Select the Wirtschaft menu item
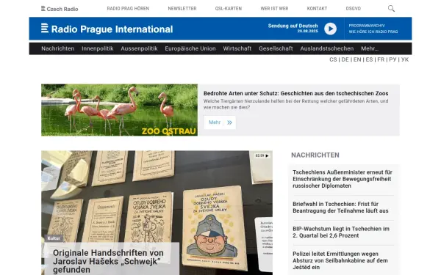Image resolution: width=441 pixels, height=275 pixels. pos(237,48)
